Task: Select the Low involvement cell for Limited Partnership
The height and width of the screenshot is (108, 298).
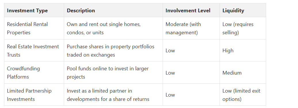Action: coord(191,95)
